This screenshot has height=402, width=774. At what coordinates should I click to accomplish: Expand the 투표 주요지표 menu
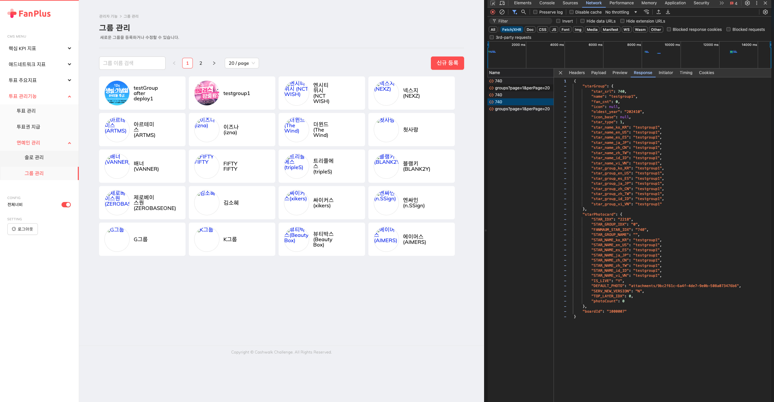click(x=39, y=80)
